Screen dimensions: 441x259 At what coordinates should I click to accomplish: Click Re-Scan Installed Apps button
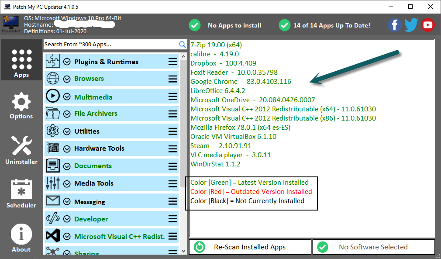250,247
